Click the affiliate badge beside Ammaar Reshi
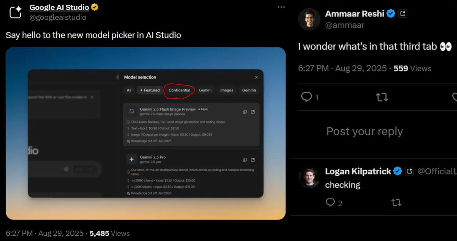Screen dimensions: 457x241 click(x=403, y=14)
